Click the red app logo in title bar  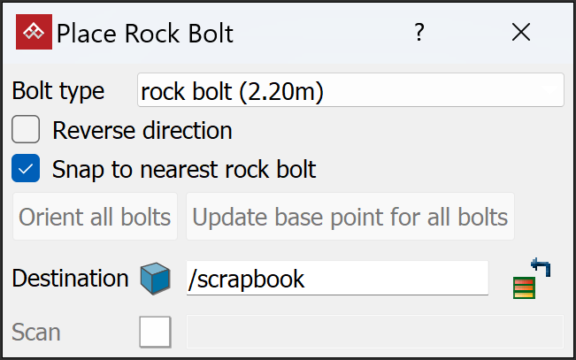34,33
